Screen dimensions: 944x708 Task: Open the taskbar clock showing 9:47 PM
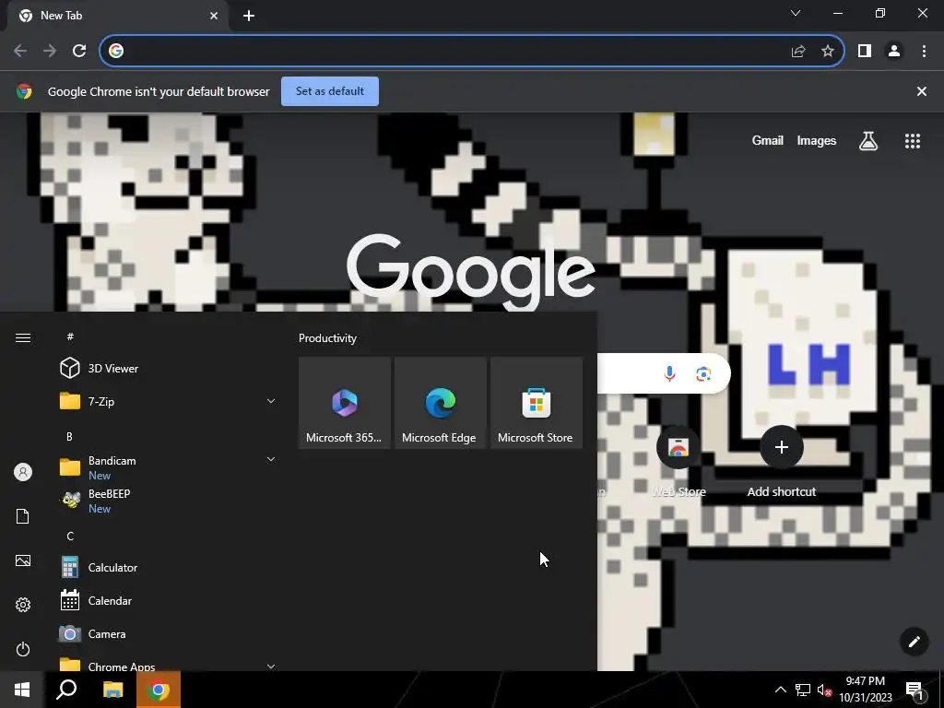[866, 690]
